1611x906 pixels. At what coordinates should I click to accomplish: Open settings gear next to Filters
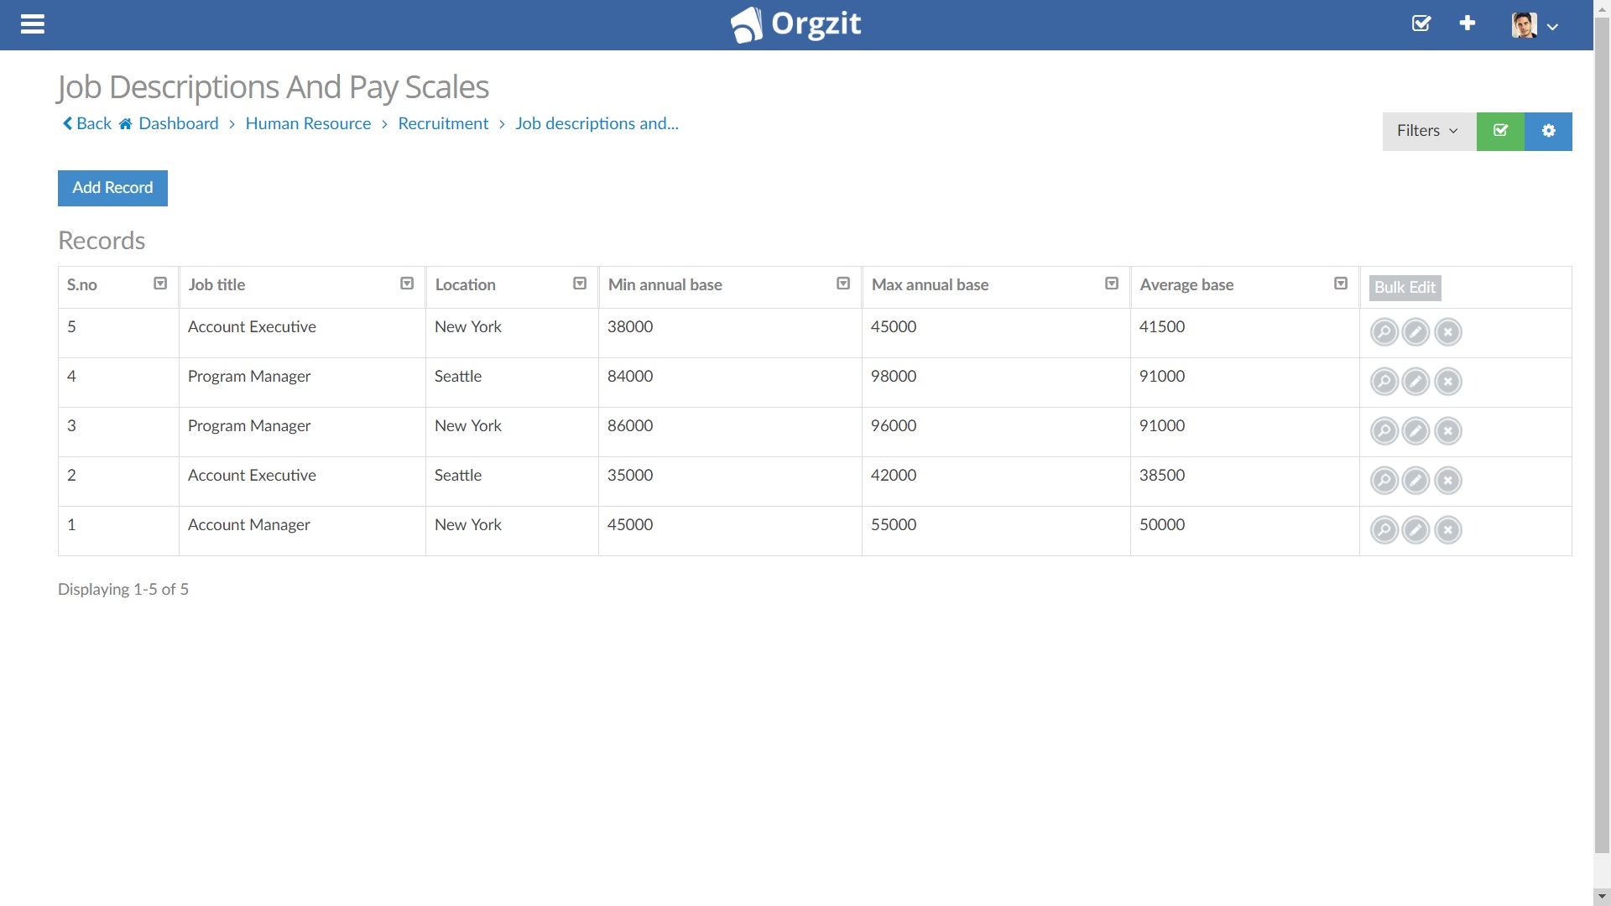tap(1548, 131)
